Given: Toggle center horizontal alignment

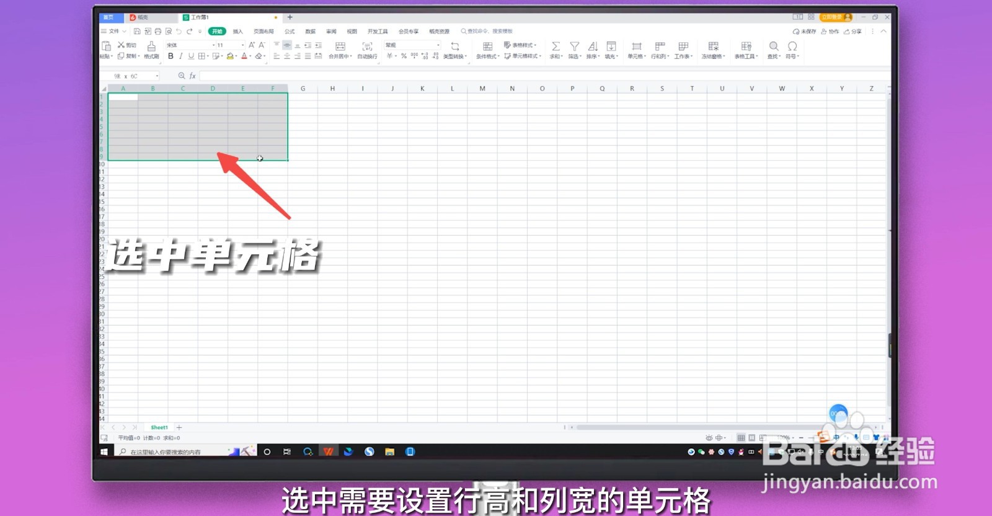Looking at the screenshot, I should pyautogui.click(x=287, y=56).
